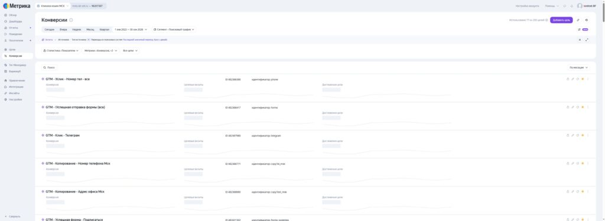Open the Сегмент - Поисковый трафик dropdown
This screenshot has width=605, height=221.
174,30
